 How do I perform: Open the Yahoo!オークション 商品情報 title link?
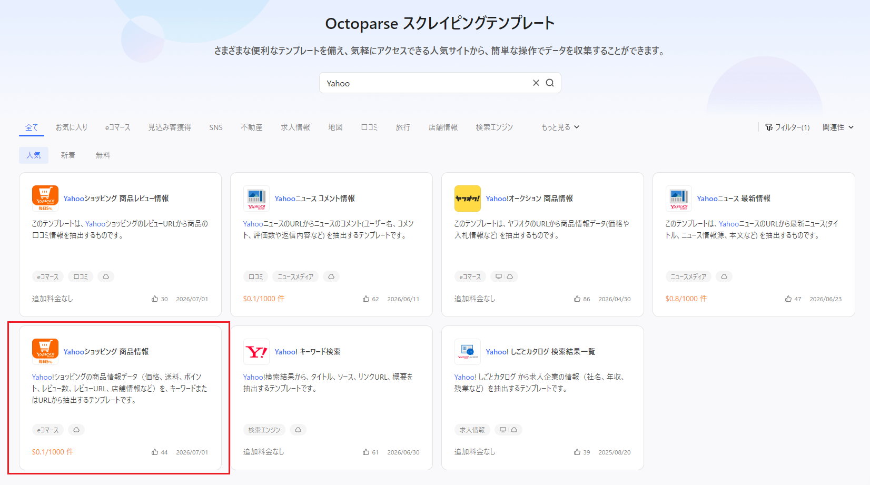[x=529, y=199]
